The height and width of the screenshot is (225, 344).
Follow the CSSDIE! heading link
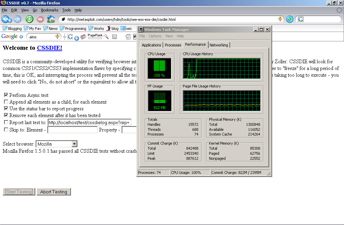(50, 48)
